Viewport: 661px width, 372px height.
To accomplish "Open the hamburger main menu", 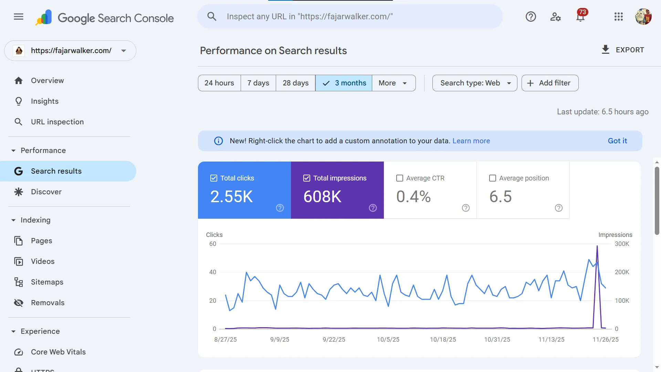I will [19, 17].
